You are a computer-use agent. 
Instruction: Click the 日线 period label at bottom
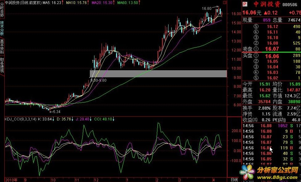[234, 180]
